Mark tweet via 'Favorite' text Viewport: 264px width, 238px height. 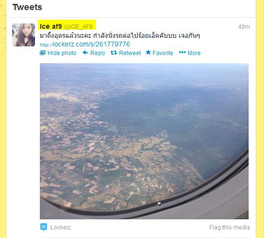tap(163, 53)
